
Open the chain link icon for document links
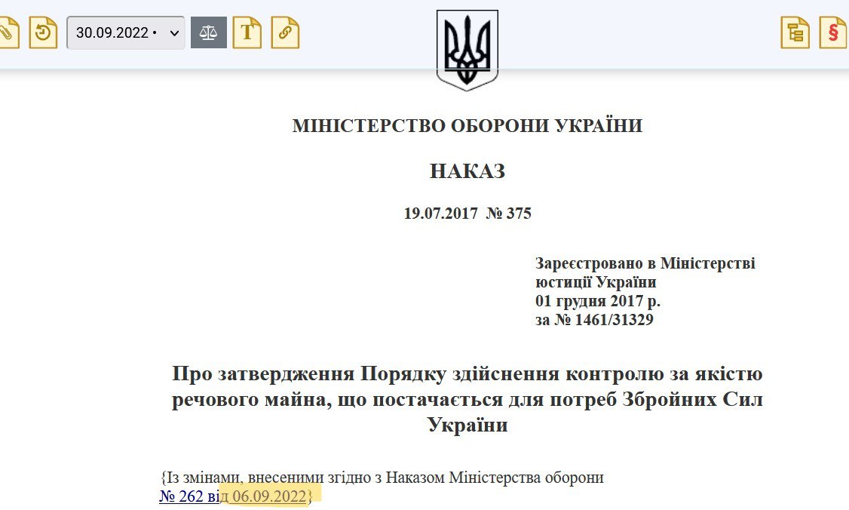(x=285, y=33)
